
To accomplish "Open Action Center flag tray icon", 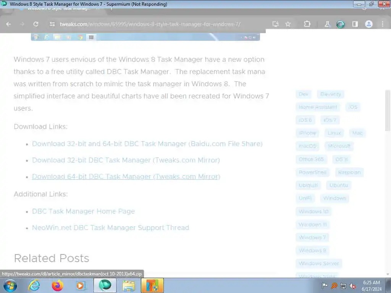I will (325, 286).
